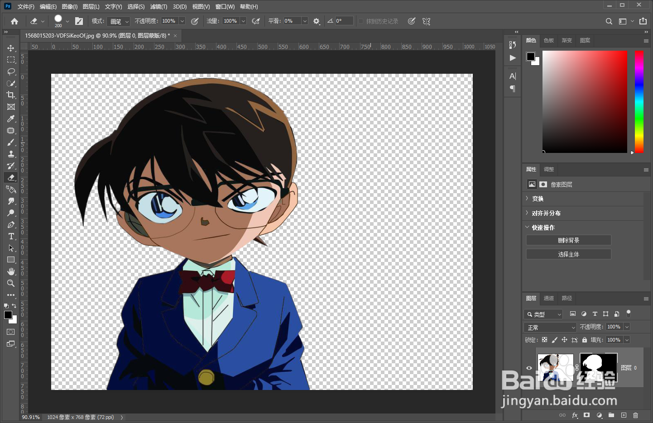This screenshot has height=423, width=653.
Task: Toggle visibility of layer 图层 0
Action: (x=529, y=368)
